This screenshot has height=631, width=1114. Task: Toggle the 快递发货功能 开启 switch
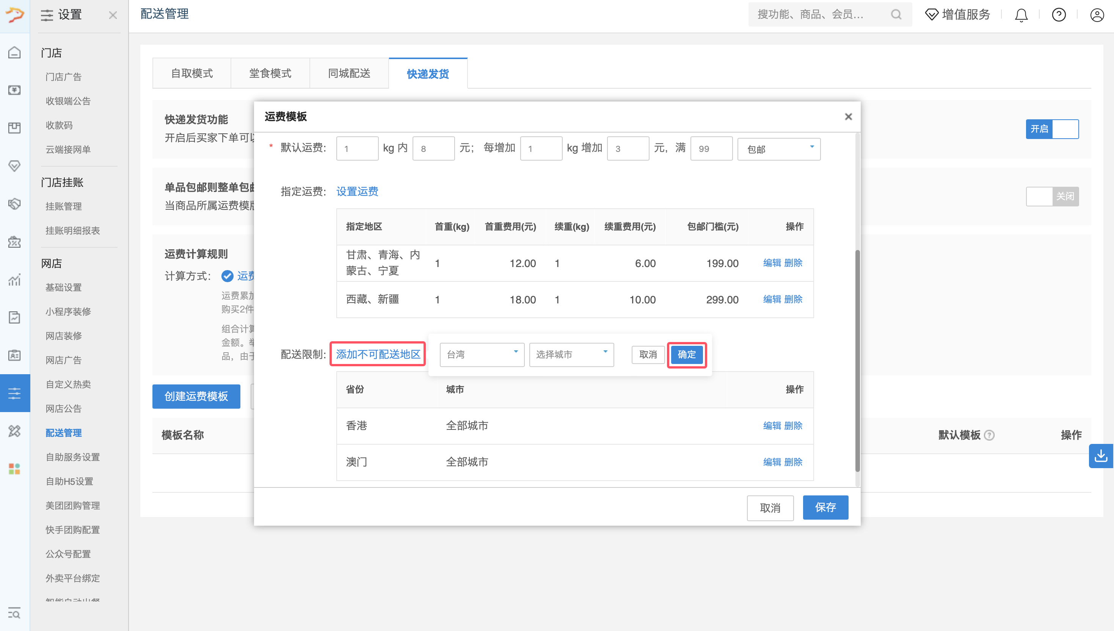(1052, 129)
